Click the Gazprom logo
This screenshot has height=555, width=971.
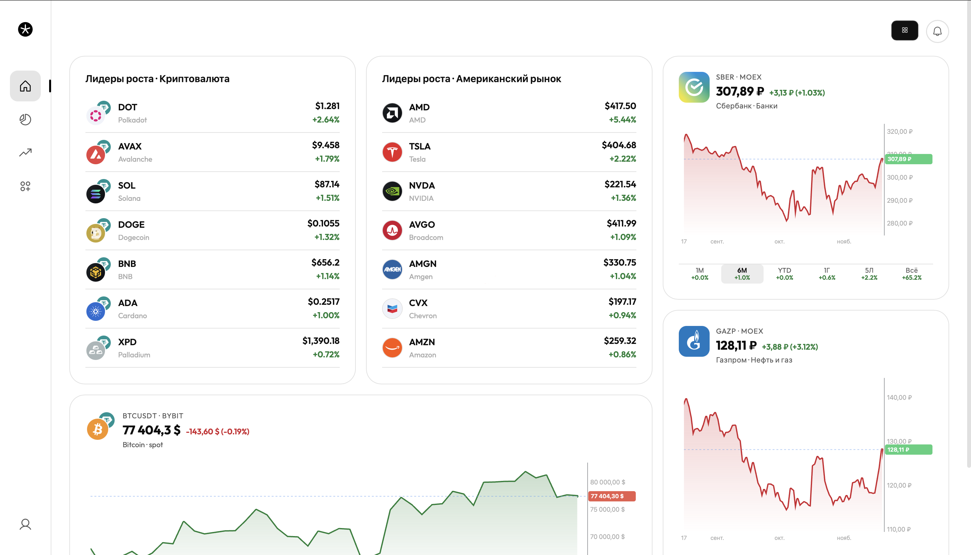pos(694,341)
